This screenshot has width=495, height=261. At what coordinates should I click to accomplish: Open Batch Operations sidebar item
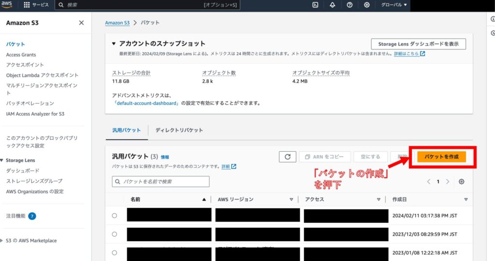tap(30, 103)
